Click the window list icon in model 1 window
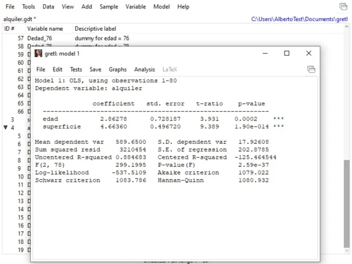 pyautogui.click(x=311, y=70)
